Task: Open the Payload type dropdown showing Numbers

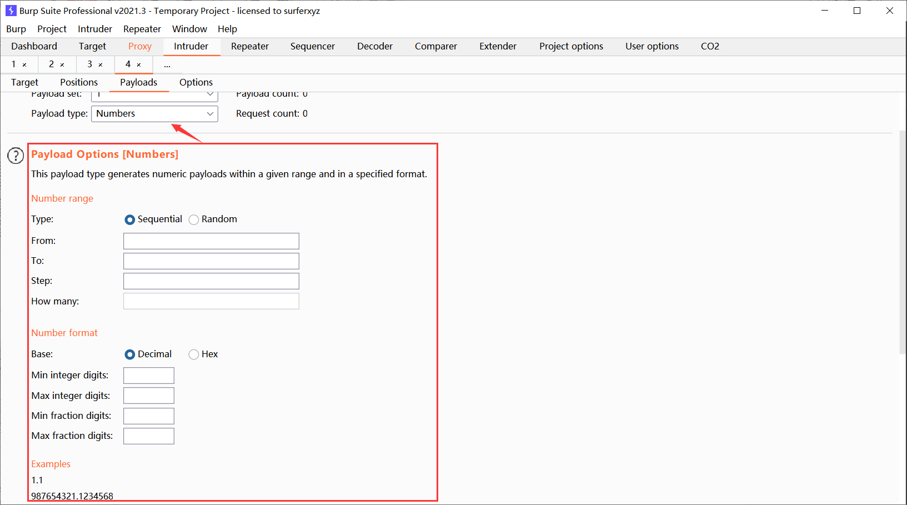Action: [154, 113]
